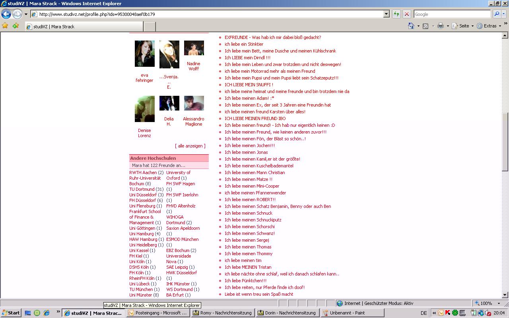Click the 'alle anzeigen' link
This screenshot has width=509, height=318.
click(190, 146)
